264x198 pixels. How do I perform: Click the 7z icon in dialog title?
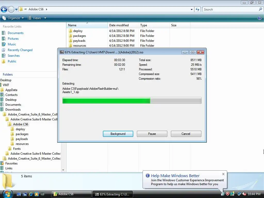(62, 52)
